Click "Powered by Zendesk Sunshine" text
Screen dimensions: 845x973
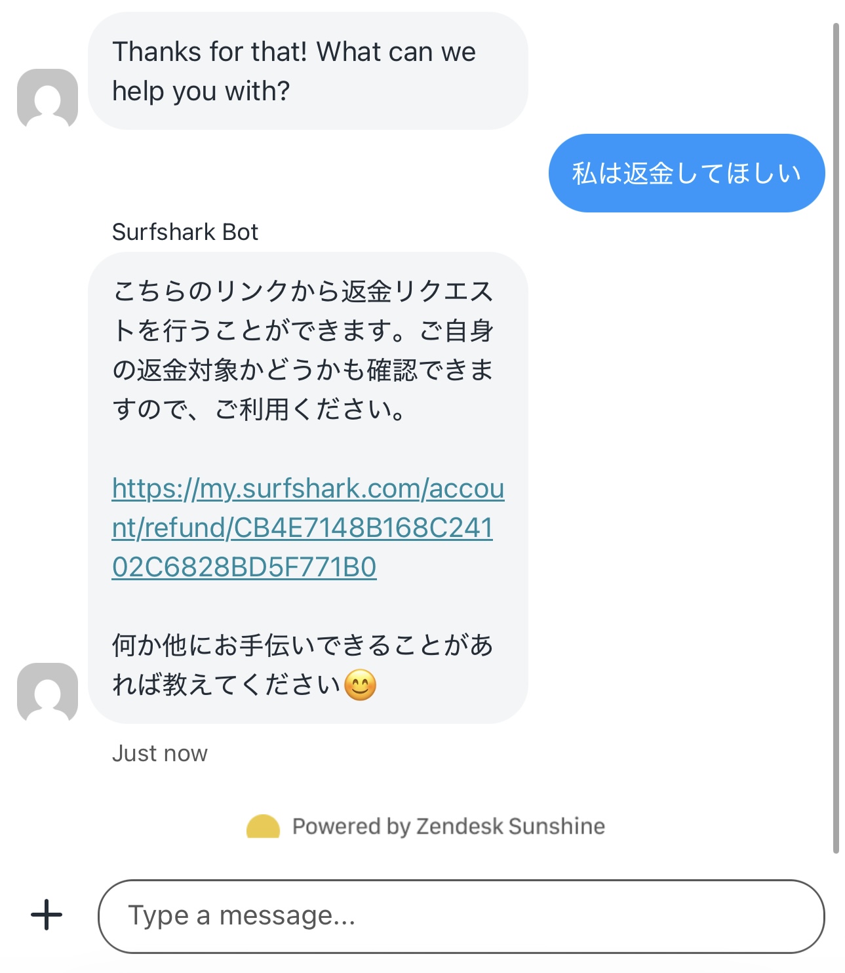tap(448, 826)
